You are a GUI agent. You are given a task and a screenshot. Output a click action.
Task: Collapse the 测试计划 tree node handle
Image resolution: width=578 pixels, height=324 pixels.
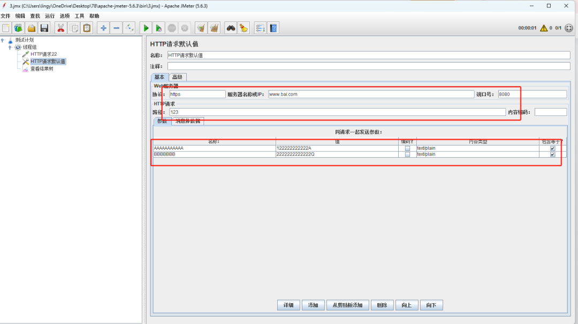click(x=3, y=40)
